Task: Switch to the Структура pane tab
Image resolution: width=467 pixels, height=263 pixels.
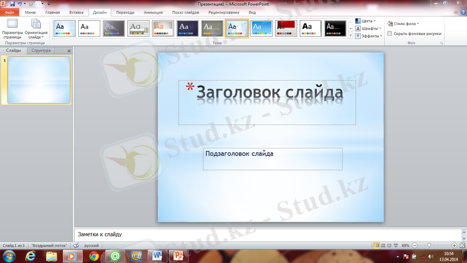Action: click(41, 51)
